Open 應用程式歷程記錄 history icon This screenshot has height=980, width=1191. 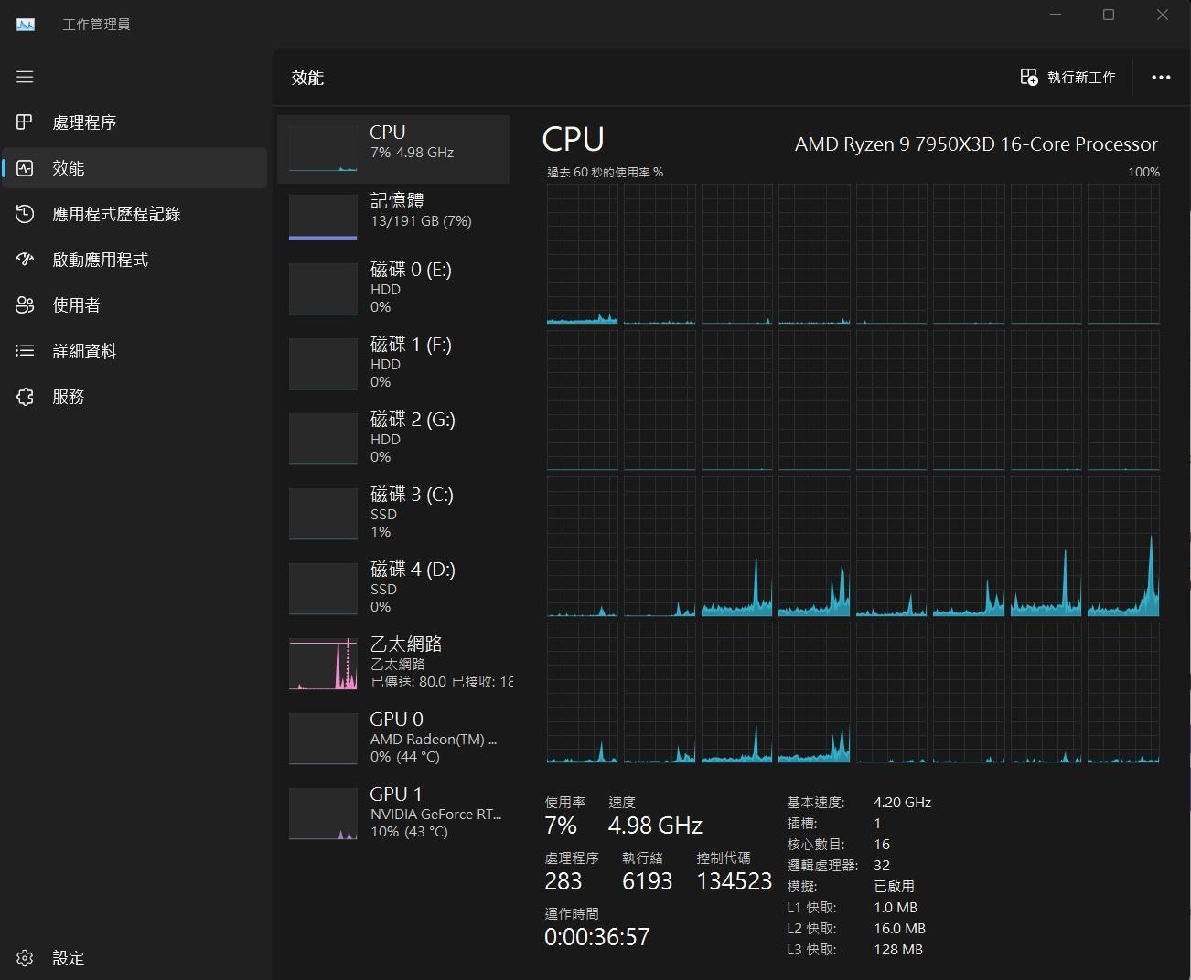(x=25, y=214)
